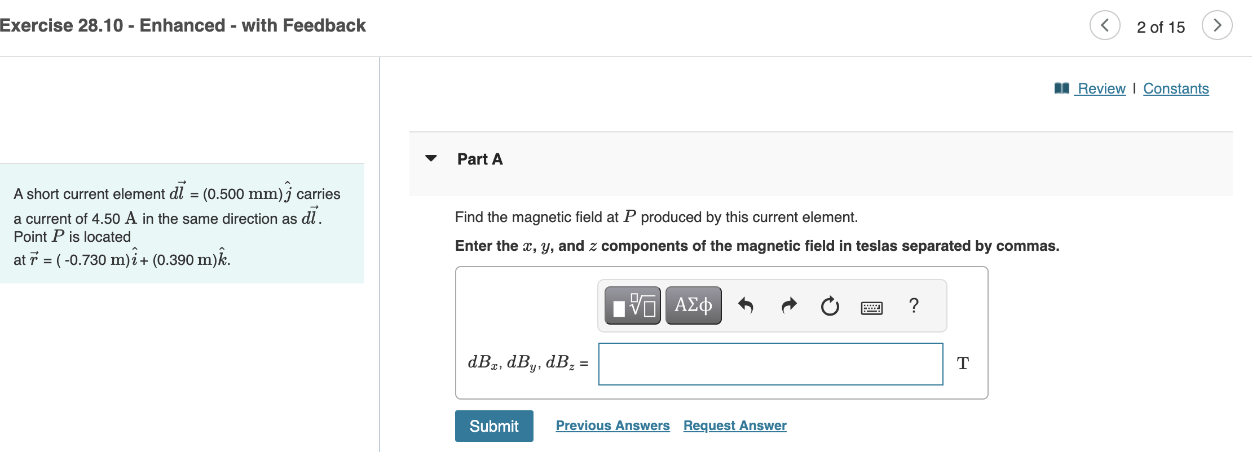Screen dimensions: 1252x452
Task: Submit the answer
Action: [494, 426]
